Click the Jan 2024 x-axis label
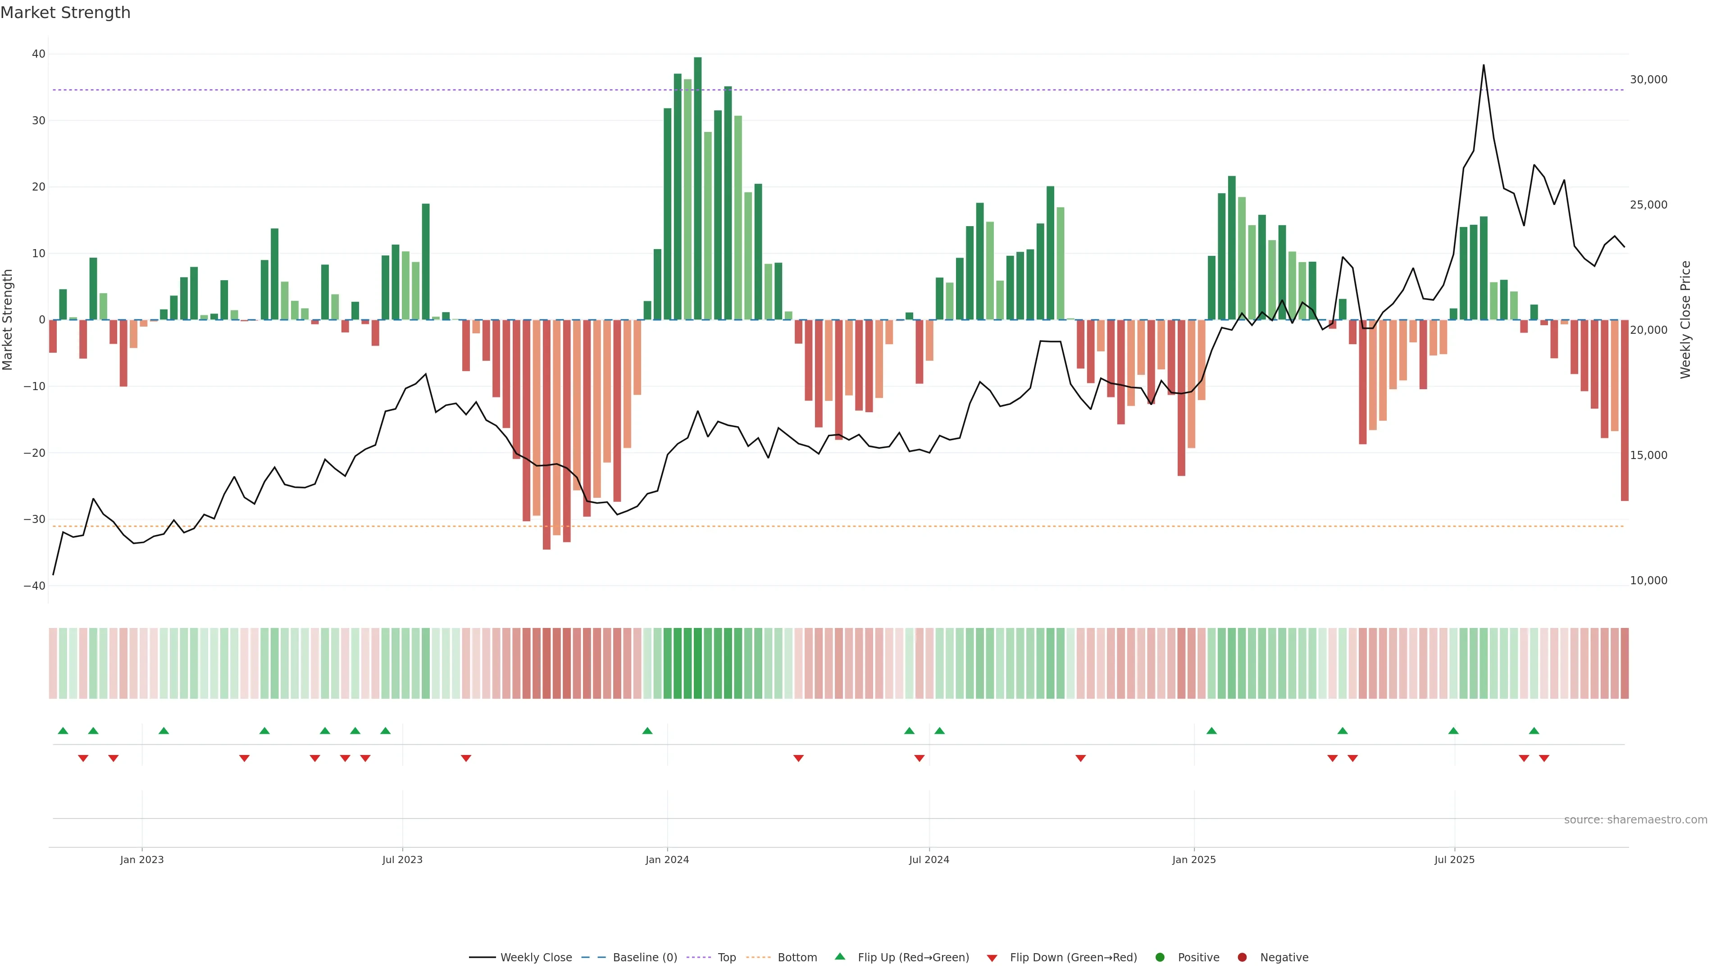 tap(667, 859)
